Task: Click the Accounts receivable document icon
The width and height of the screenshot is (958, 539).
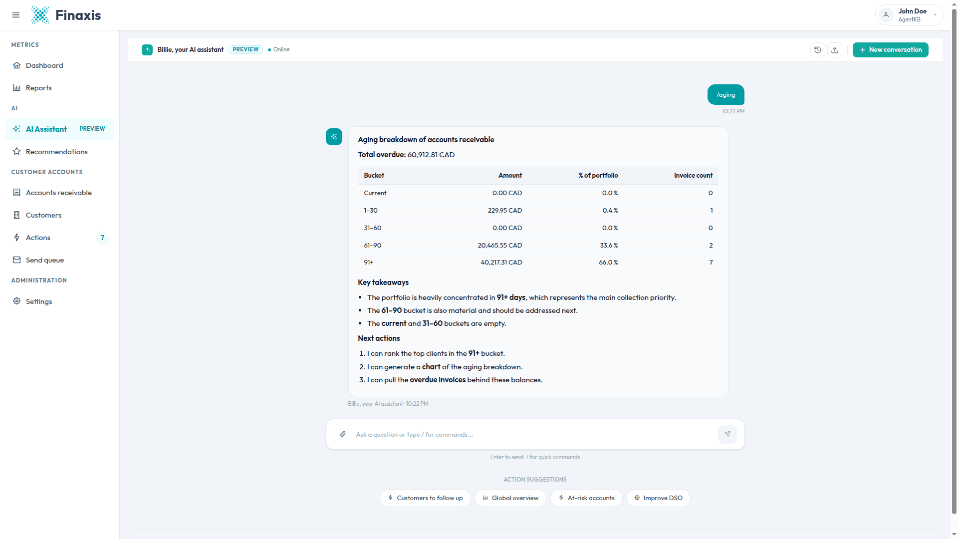Action: pyautogui.click(x=17, y=193)
